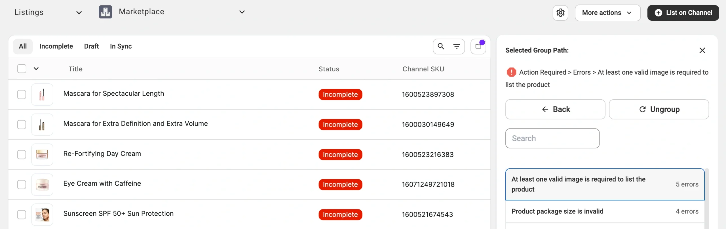
Task: Check the Mascara for Spectacular Length row
Action: (x=22, y=94)
